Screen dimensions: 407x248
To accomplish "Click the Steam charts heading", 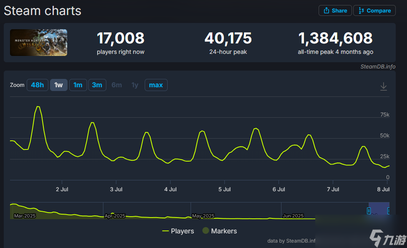I will click(x=43, y=11).
